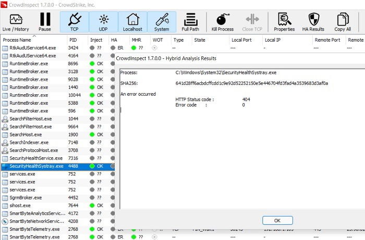The height and width of the screenshot is (240, 365).
Task: Select RtkAudUService64.exe PID 4164 row
Action: [58, 56]
